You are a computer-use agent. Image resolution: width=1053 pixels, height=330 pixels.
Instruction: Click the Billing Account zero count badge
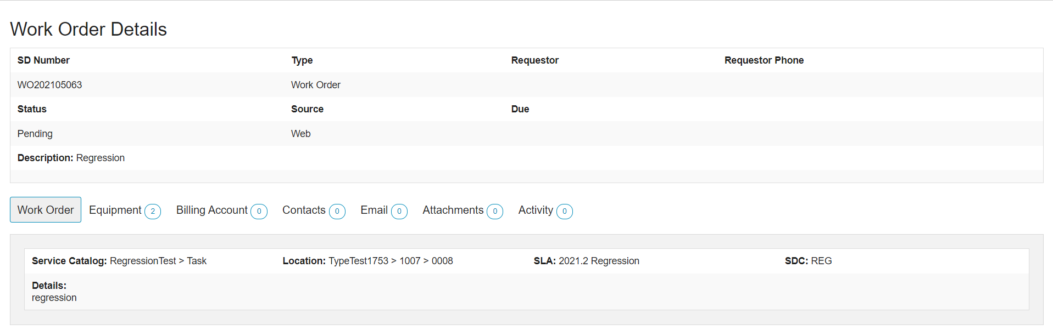click(x=259, y=212)
